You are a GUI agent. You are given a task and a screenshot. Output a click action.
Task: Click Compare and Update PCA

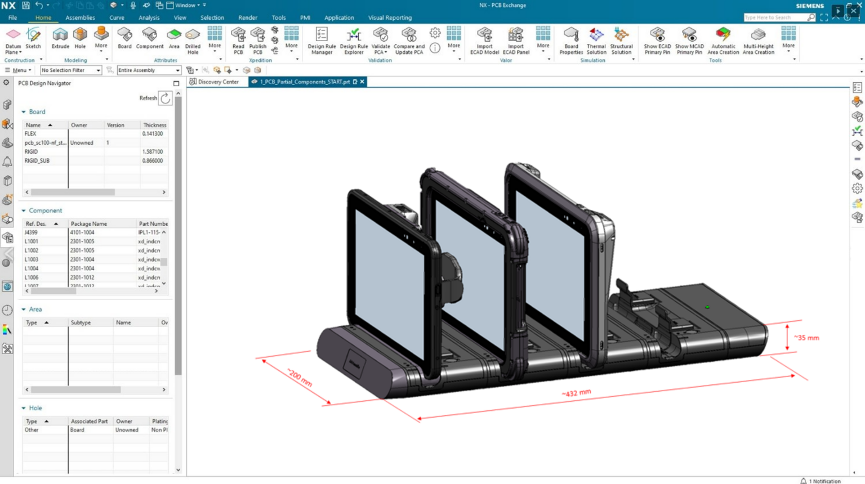pyautogui.click(x=409, y=36)
